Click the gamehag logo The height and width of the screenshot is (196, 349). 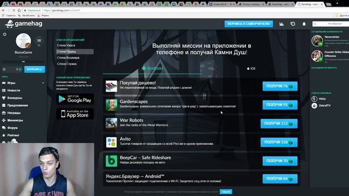[23, 23]
